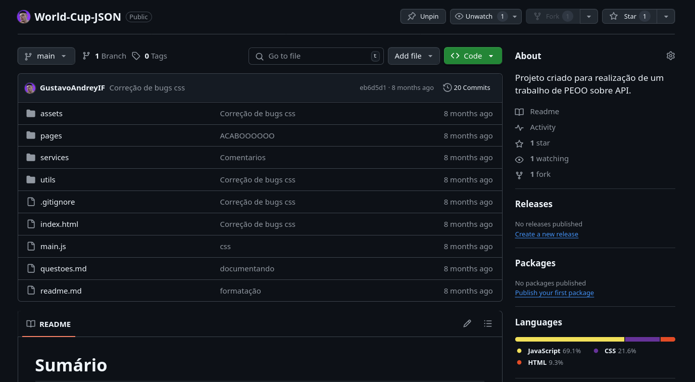Click the Create a new release link
Screen dimensions: 695x382
click(x=547, y=234)
